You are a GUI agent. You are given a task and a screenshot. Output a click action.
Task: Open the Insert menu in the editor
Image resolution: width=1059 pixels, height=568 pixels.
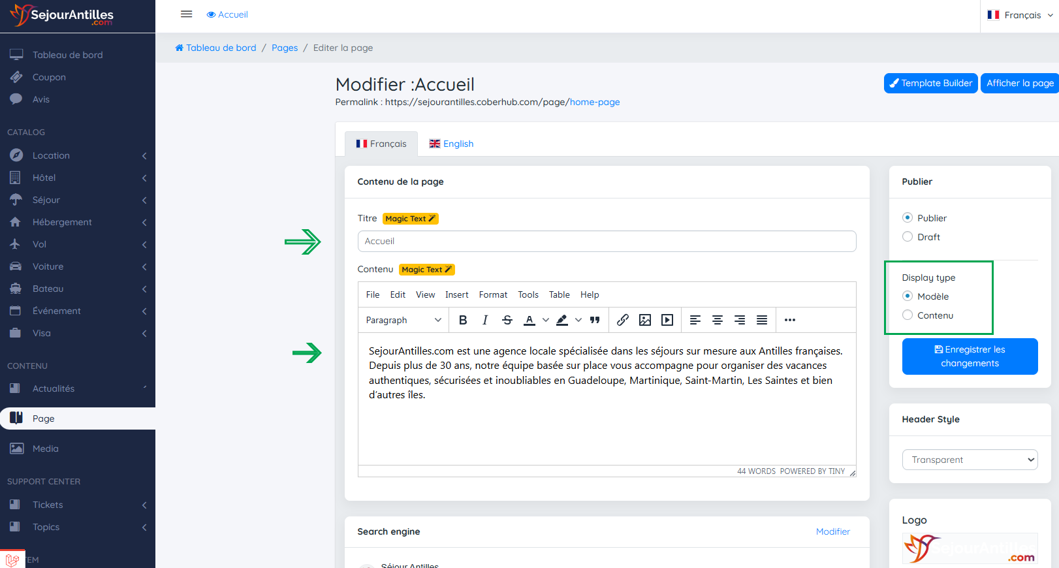[x=456, y=295]
